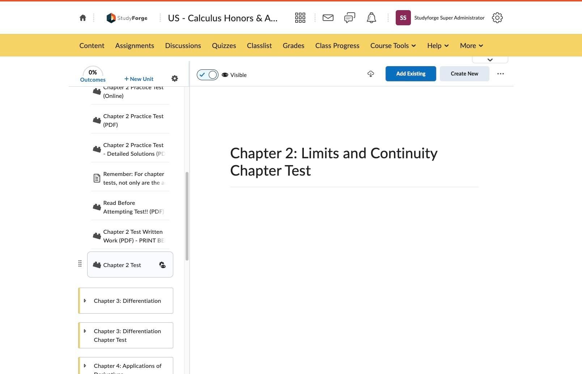Screen dimensions: 582x374
Task: Open the message alerts envelope icon
Action: coord(328,18)
